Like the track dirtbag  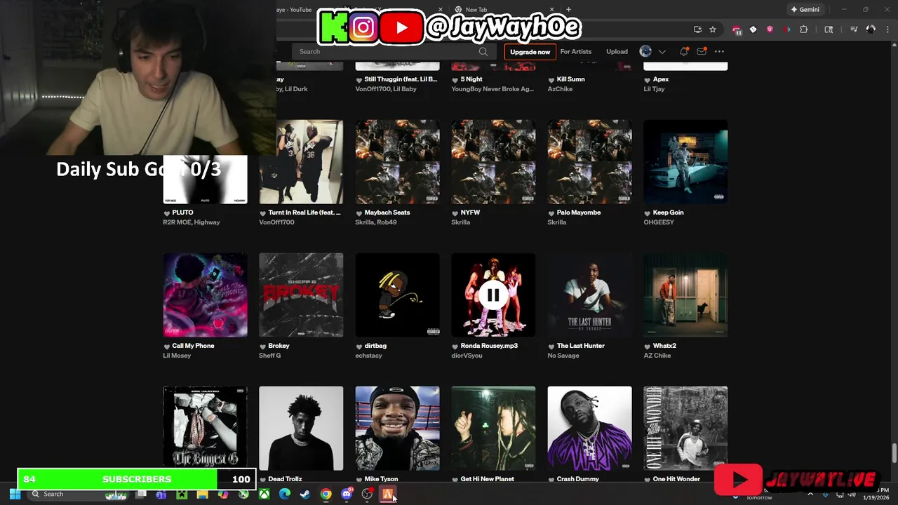[358, 346]
